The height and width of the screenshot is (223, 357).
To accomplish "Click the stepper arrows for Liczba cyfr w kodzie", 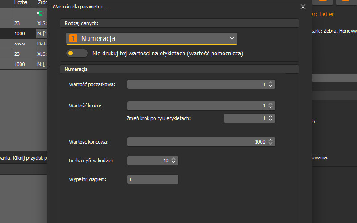I will pos(174,161).
